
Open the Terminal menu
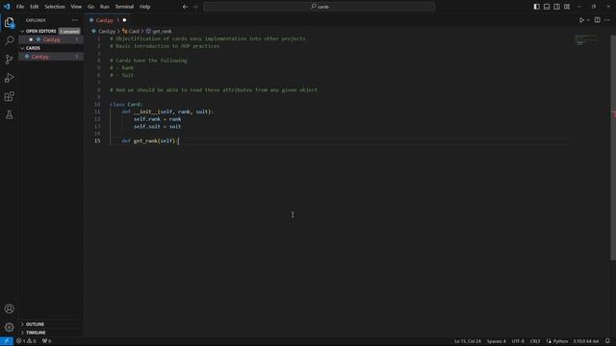(124, 7)
